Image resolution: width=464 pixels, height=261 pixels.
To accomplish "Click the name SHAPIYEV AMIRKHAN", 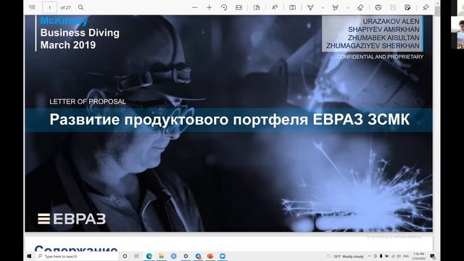I will pyautogui.click(x=384, y=30).
